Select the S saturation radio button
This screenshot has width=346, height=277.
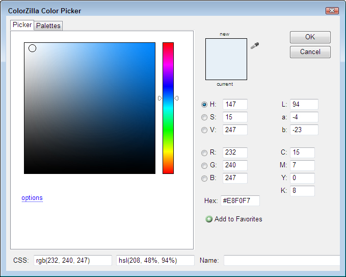click(204, 117)
